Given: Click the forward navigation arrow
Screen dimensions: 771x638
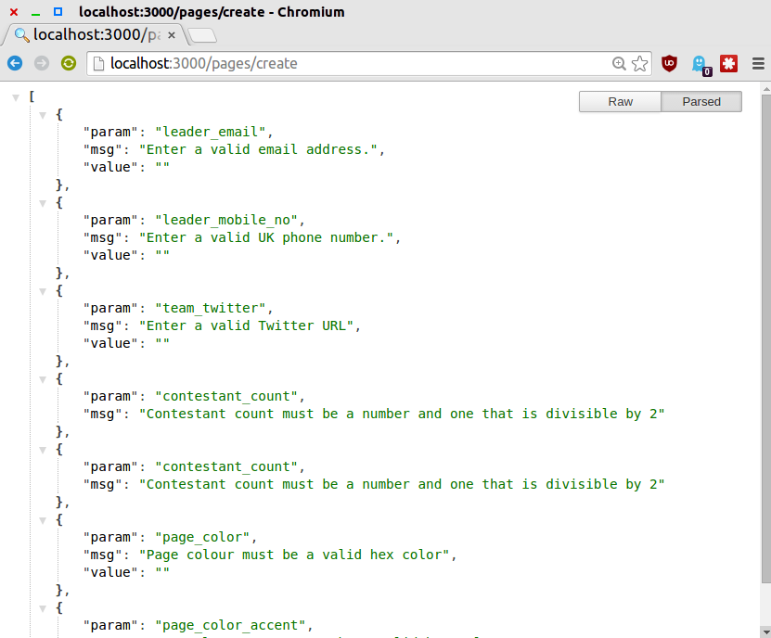Looking at the screenshot, I should point(42,63).
